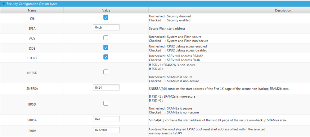
Task: Edit the SNBRSA value input
Action: coord(106,88)
